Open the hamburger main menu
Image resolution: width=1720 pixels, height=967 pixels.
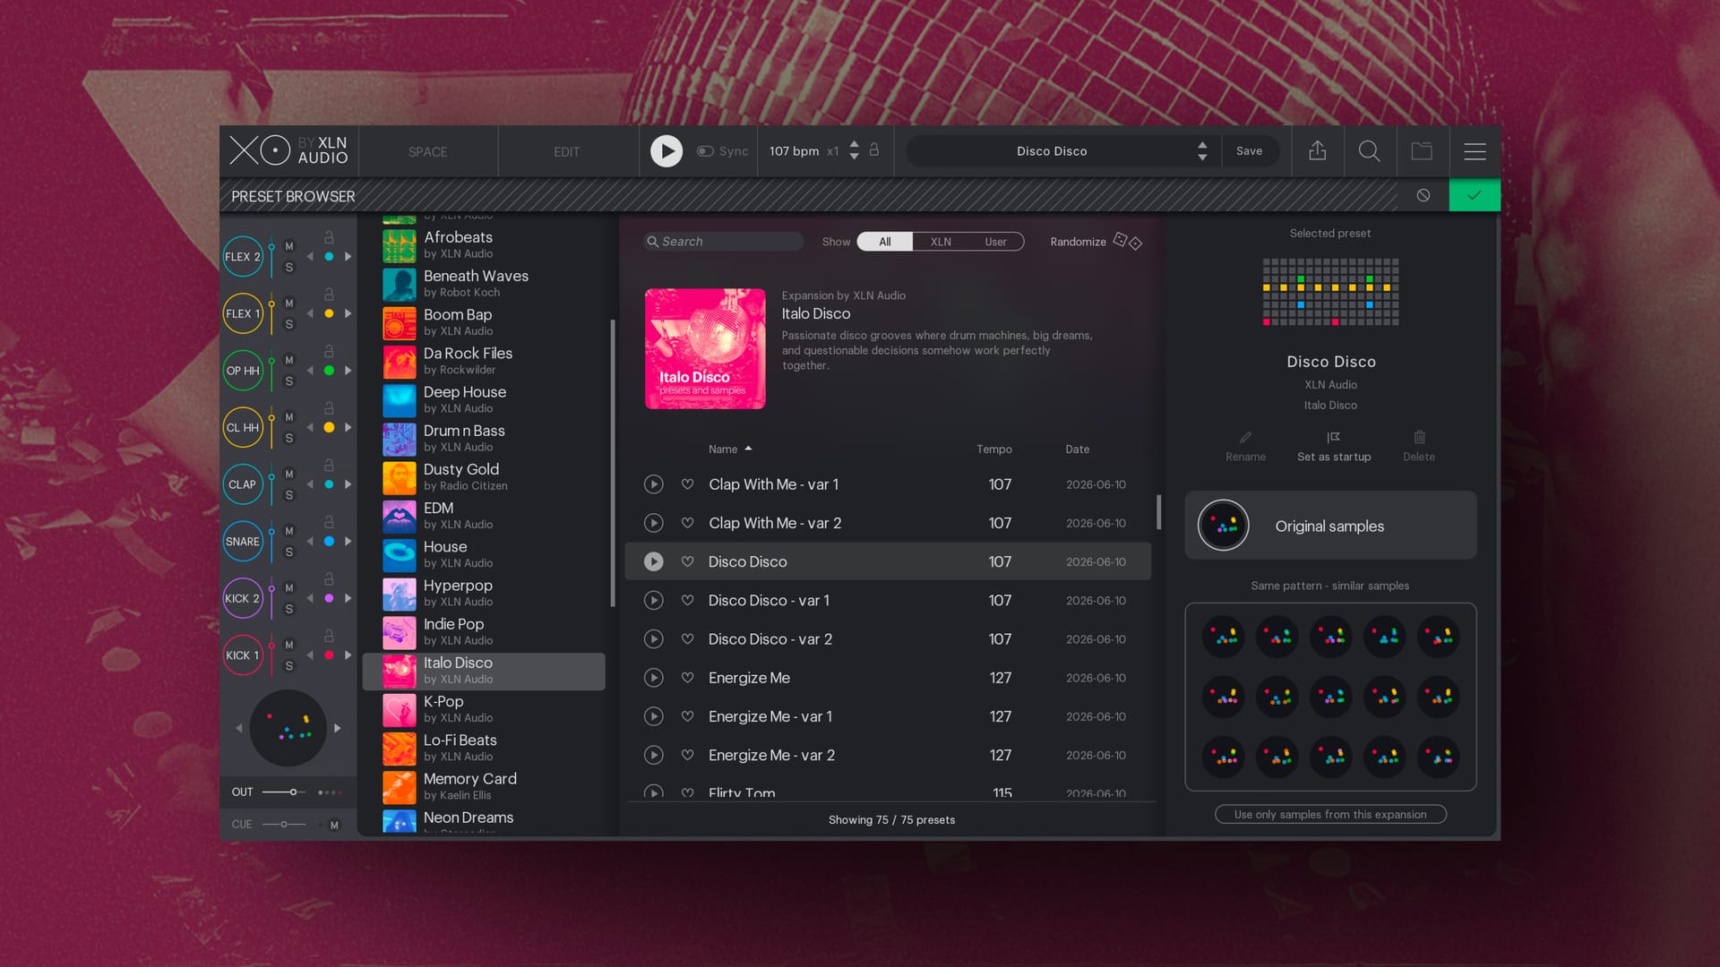pos(1475,151)
